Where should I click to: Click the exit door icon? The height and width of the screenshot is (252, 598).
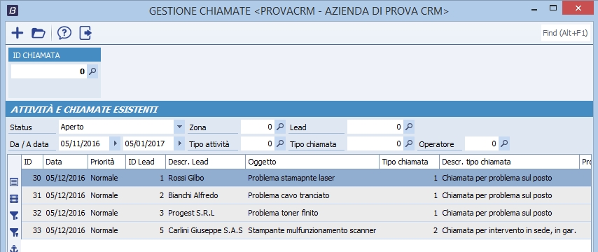click(x=86, y=33)
